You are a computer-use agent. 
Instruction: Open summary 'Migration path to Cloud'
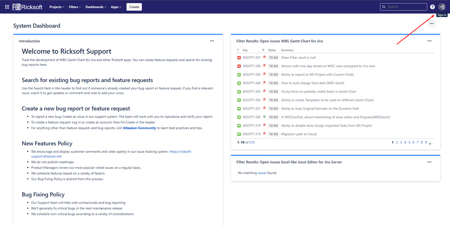pyautogui.click(x=299, y=134)
